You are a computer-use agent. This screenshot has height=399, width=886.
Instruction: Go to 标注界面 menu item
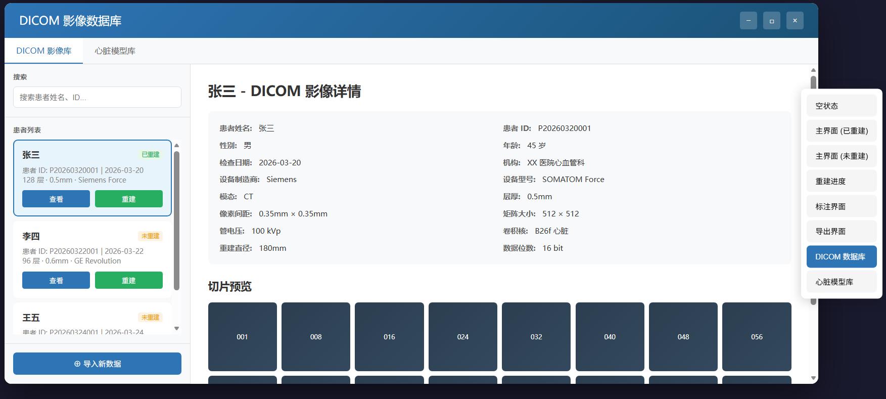(x=842, y=206)
